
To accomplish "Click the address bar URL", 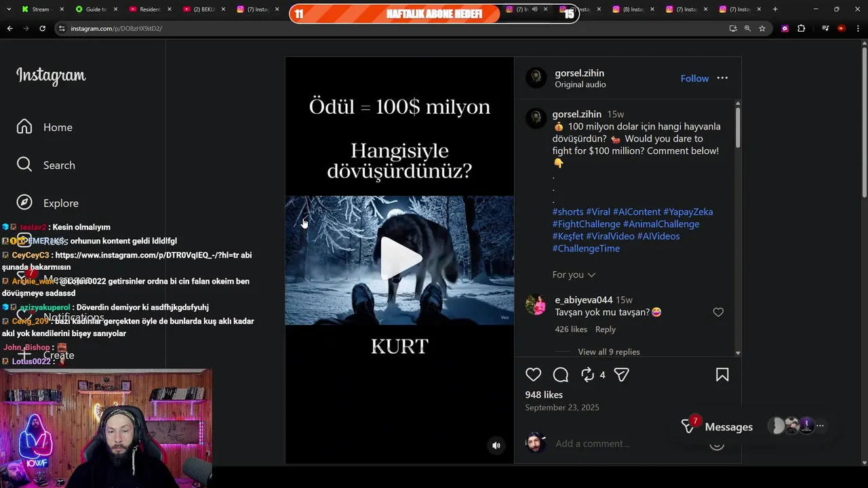I will pos(116,28).
